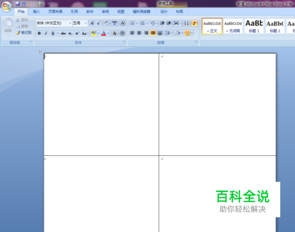Sort the selection with the A-Z icon
Image resolution: width=295 pixels, height=232 pixels.
186,24
